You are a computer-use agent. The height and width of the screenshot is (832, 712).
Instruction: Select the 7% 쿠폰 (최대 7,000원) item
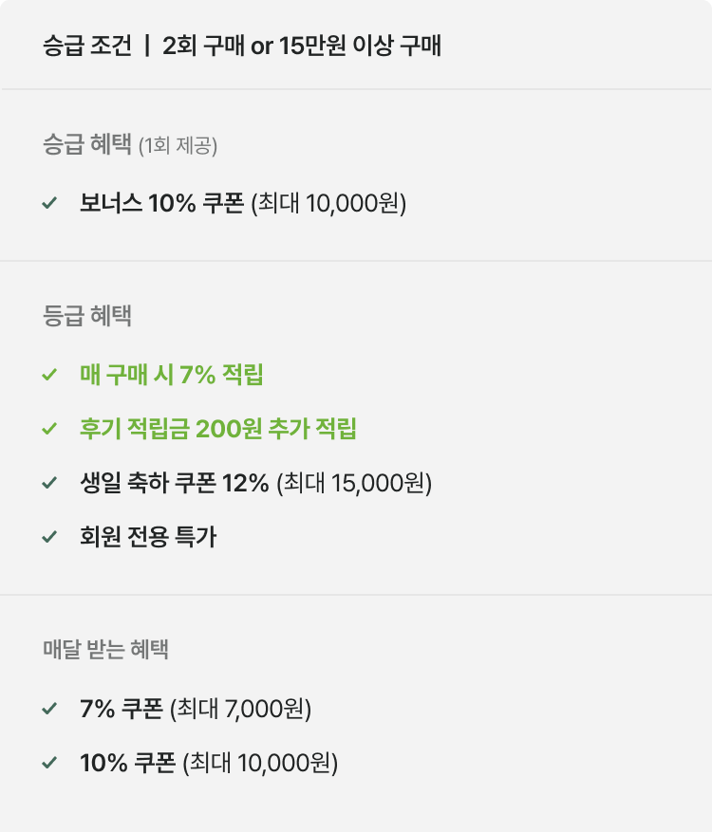[x=196, y=709]
